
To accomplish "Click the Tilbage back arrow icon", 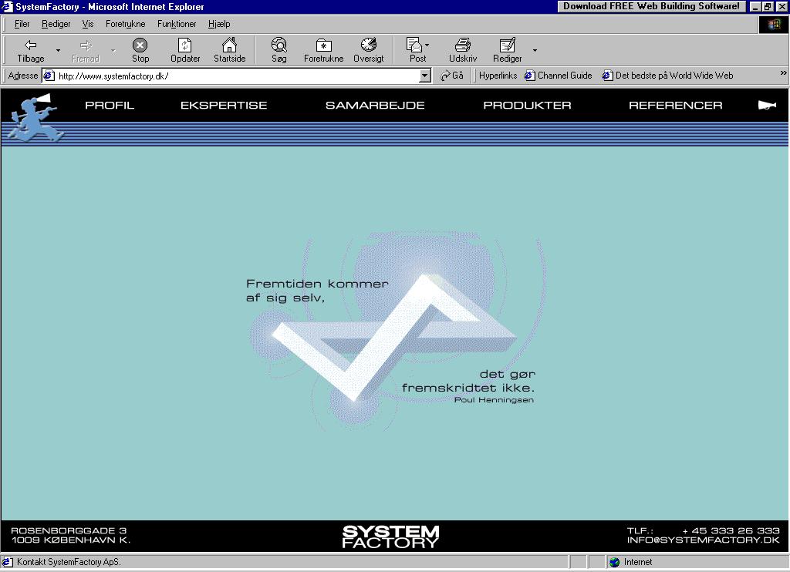I will (31, 45).
